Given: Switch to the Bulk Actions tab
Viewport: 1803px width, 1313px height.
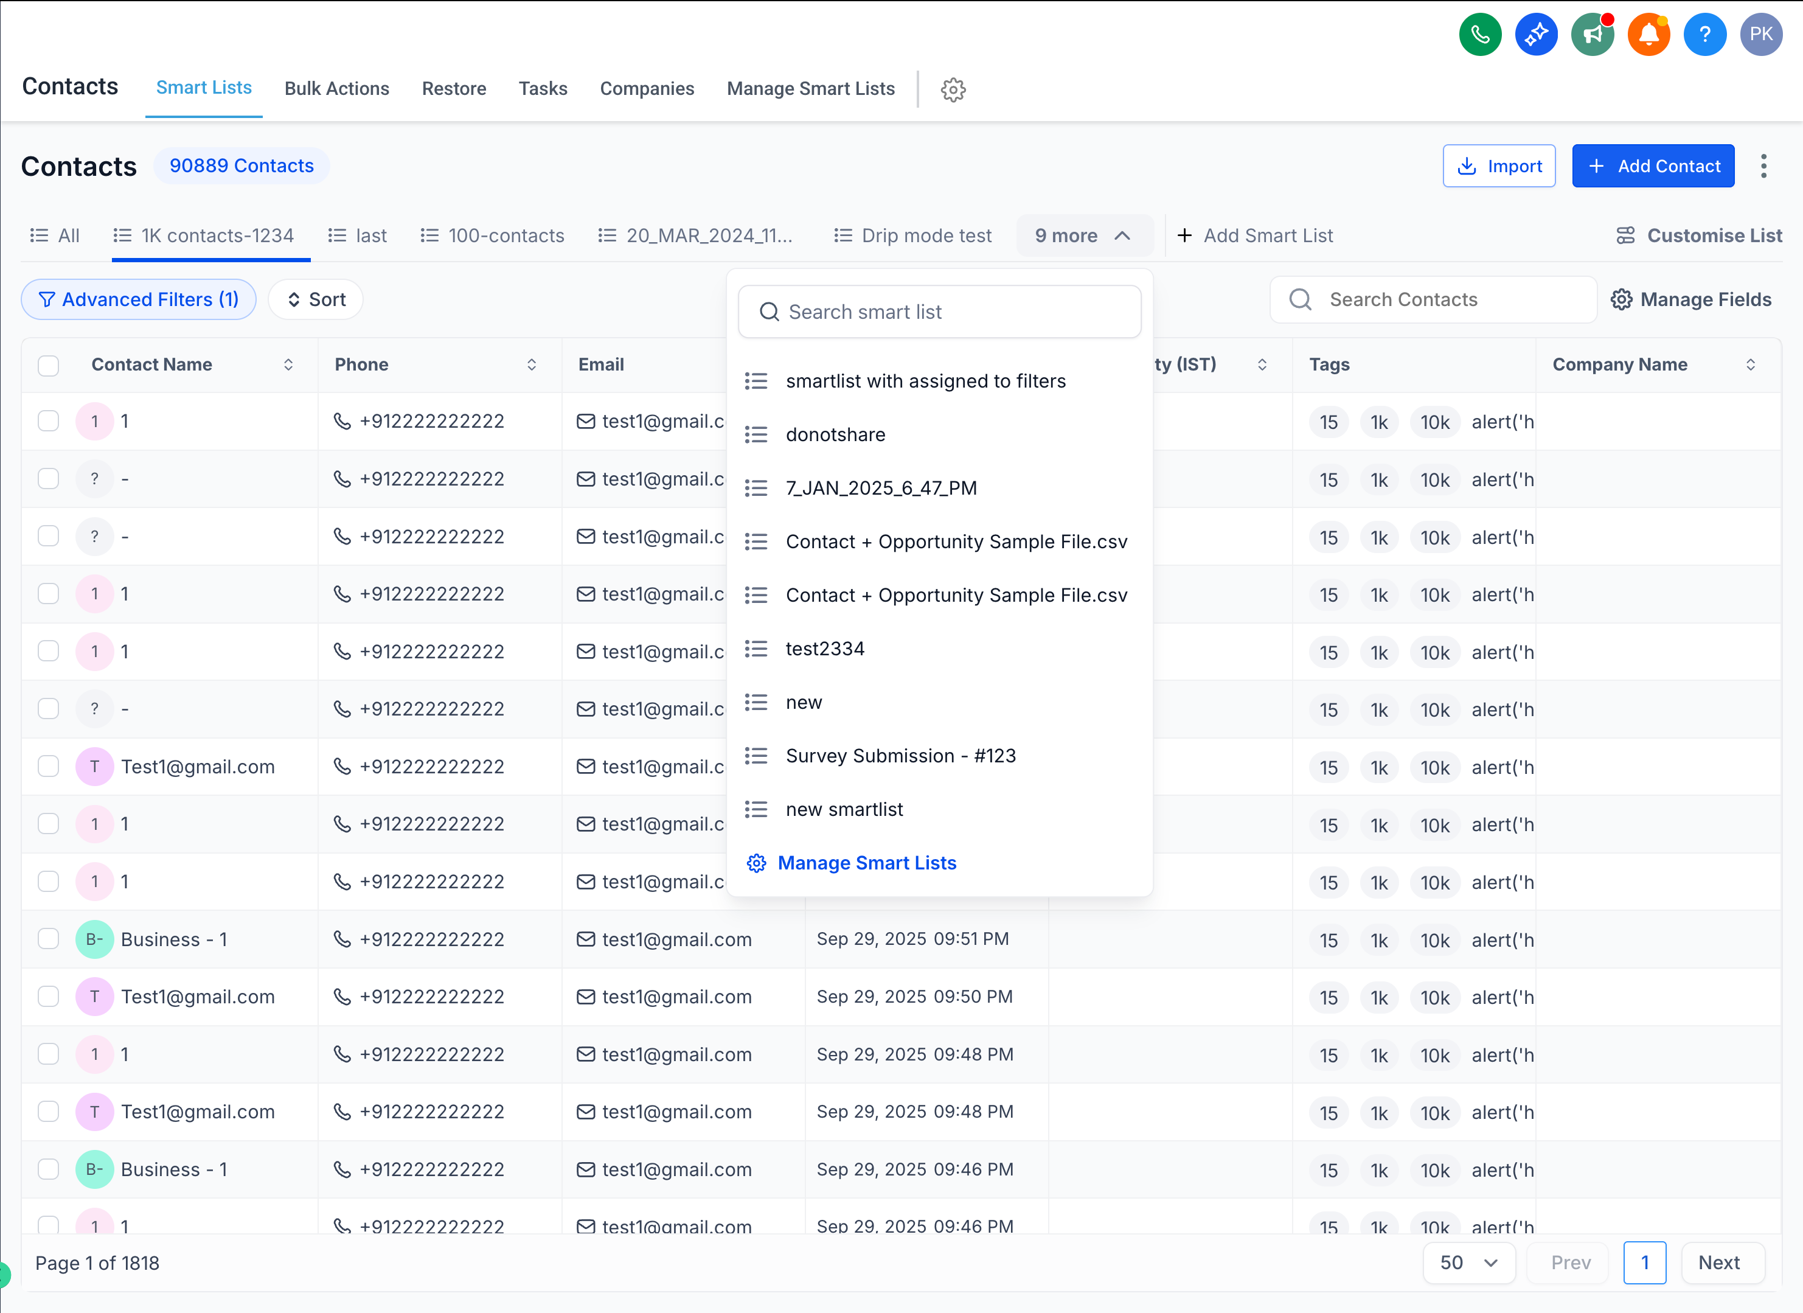Looking at the screenshot, I should click(336, 88).
